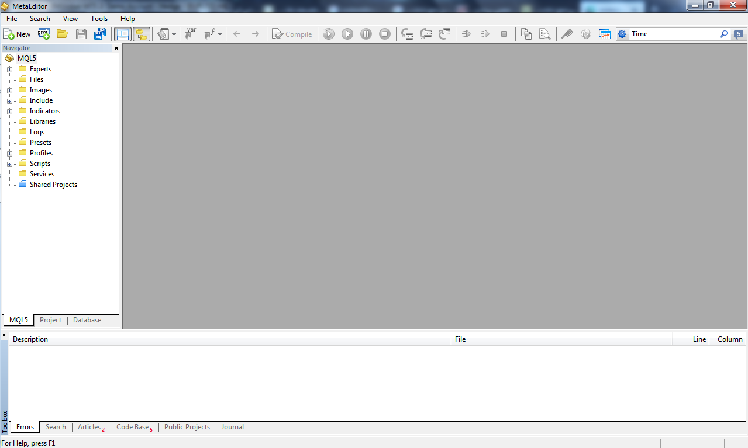
Task: Expand the Indicators folder tree node
Action: (10, 112)
